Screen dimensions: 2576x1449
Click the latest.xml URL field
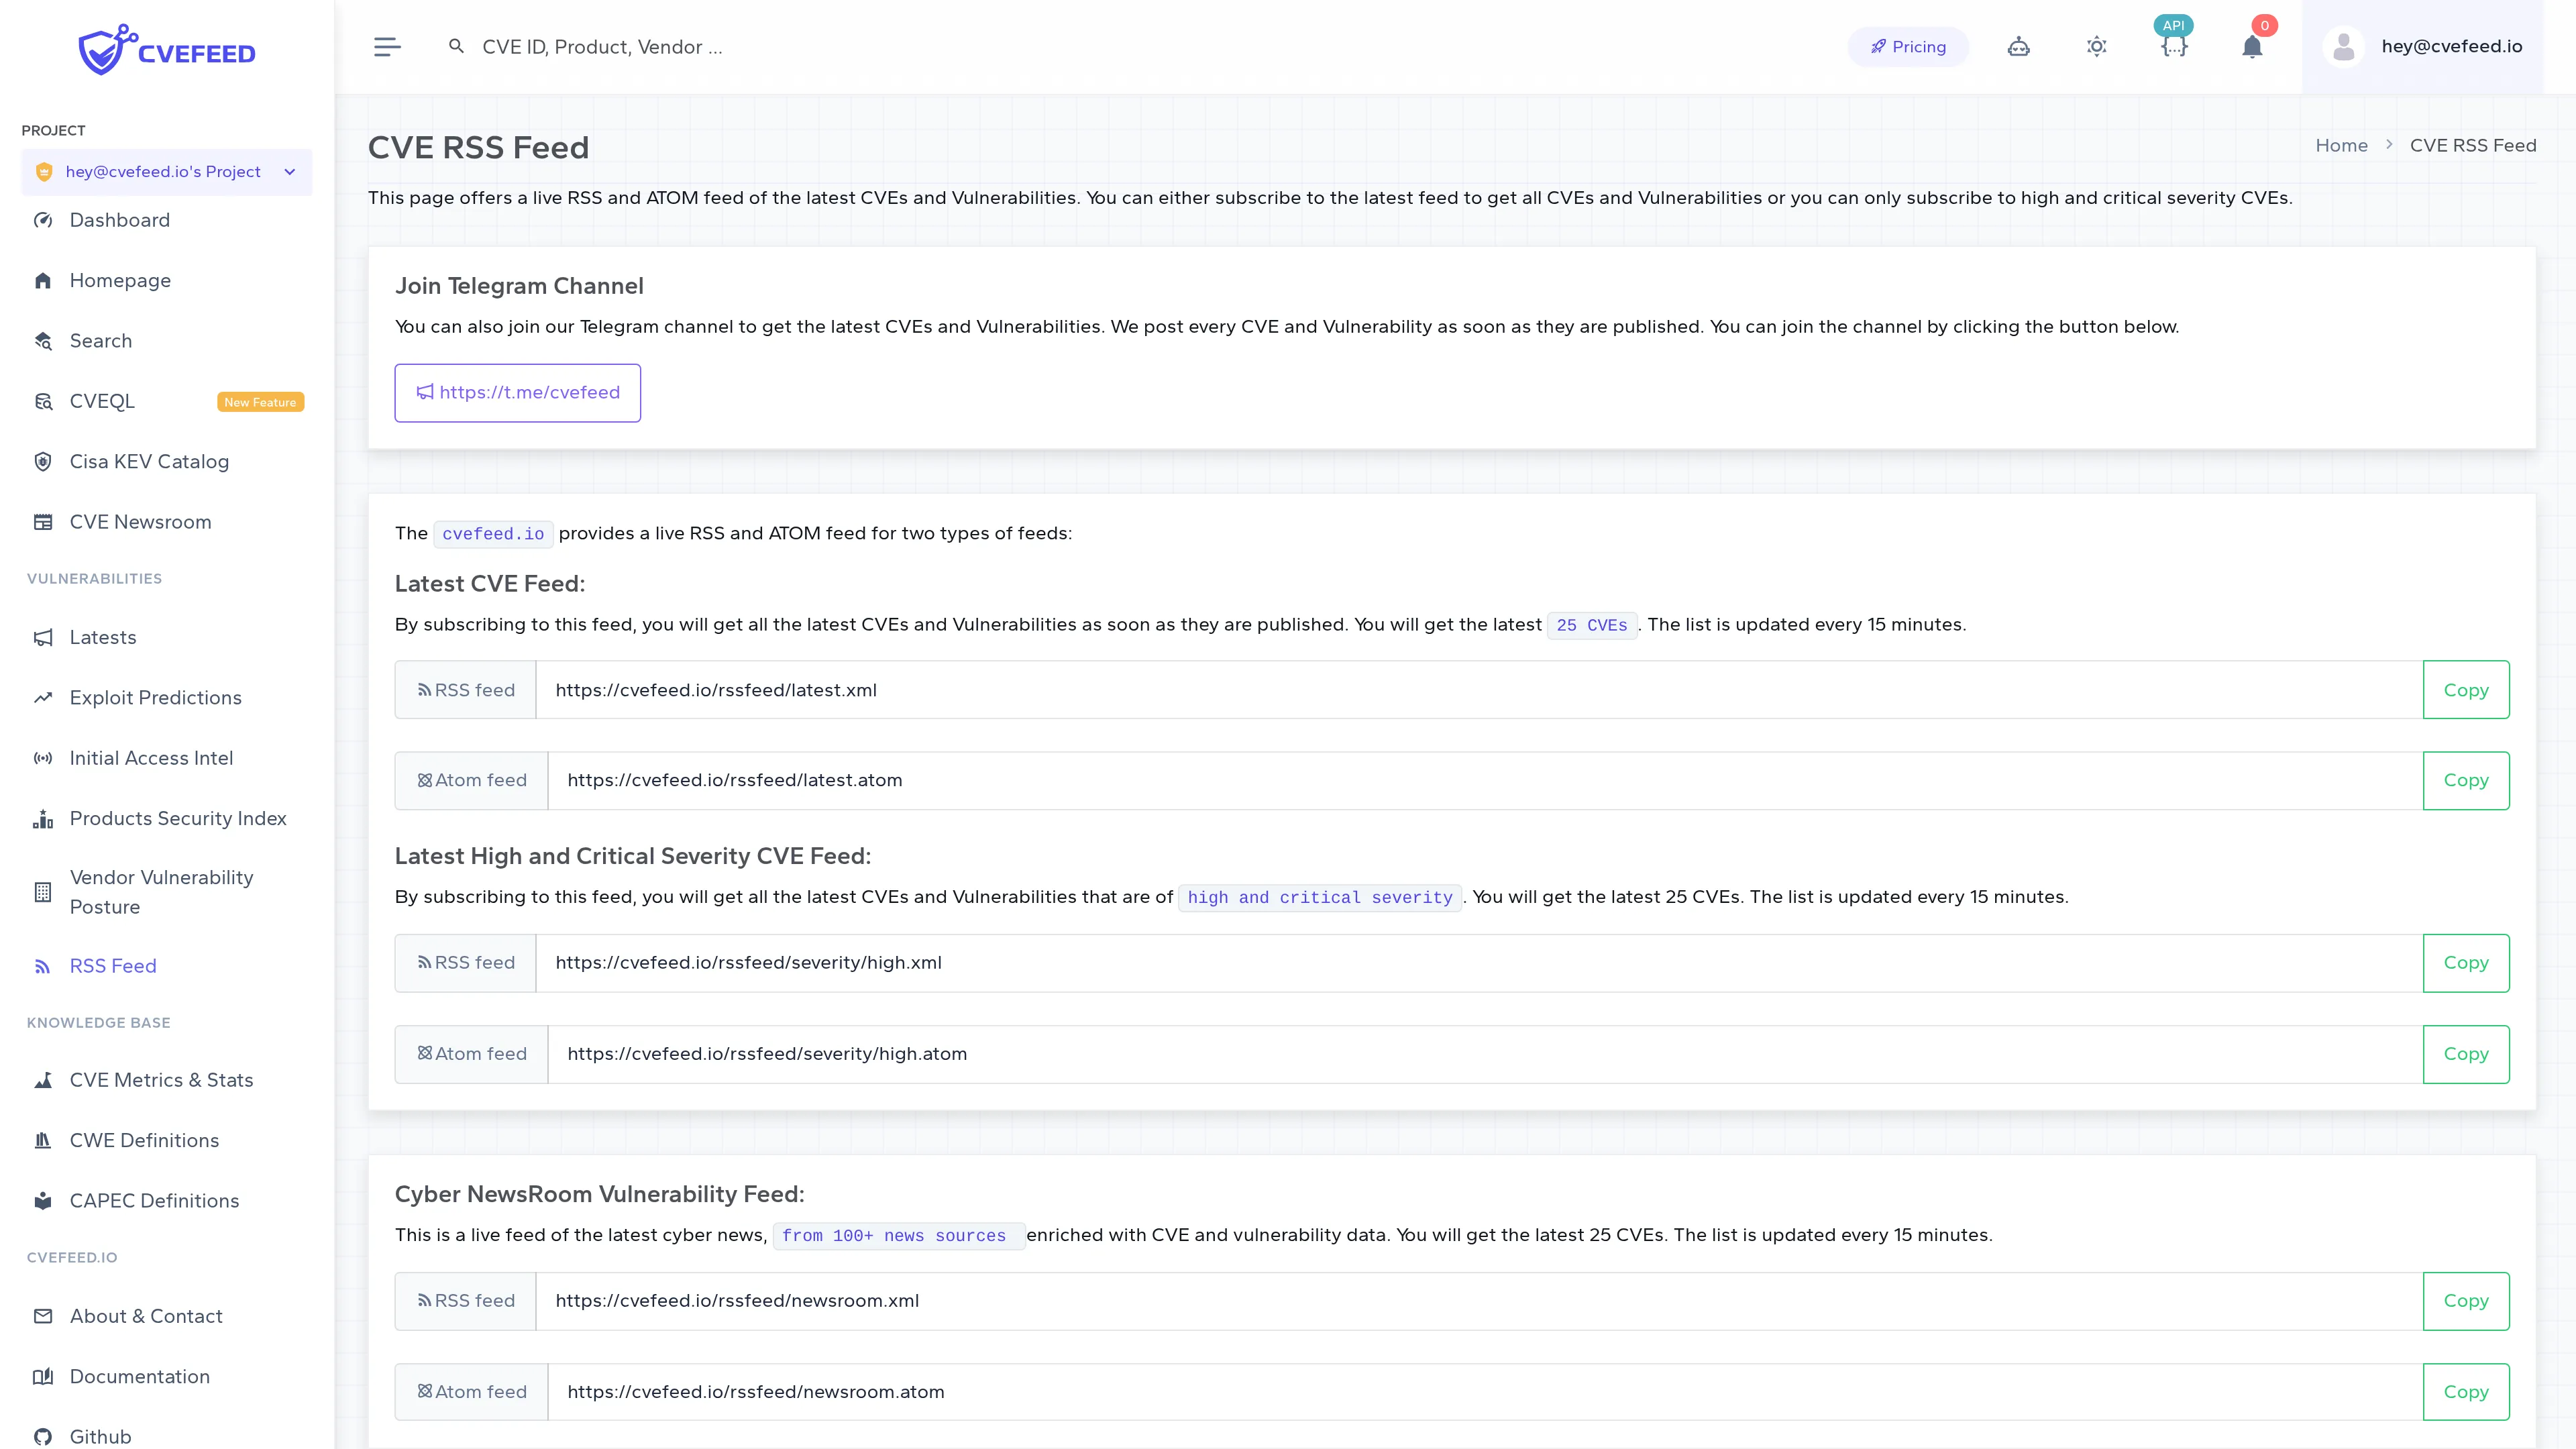click(1480, 690)
